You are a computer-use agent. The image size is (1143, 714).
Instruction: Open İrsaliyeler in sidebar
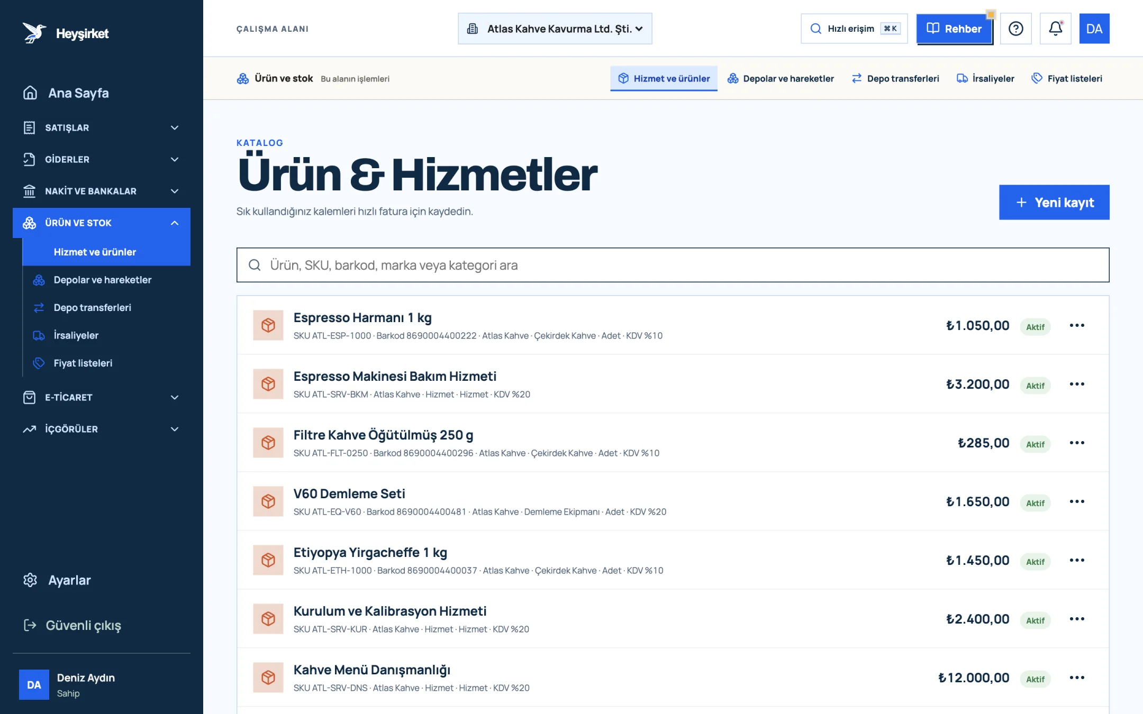click(x=106, y=335)
